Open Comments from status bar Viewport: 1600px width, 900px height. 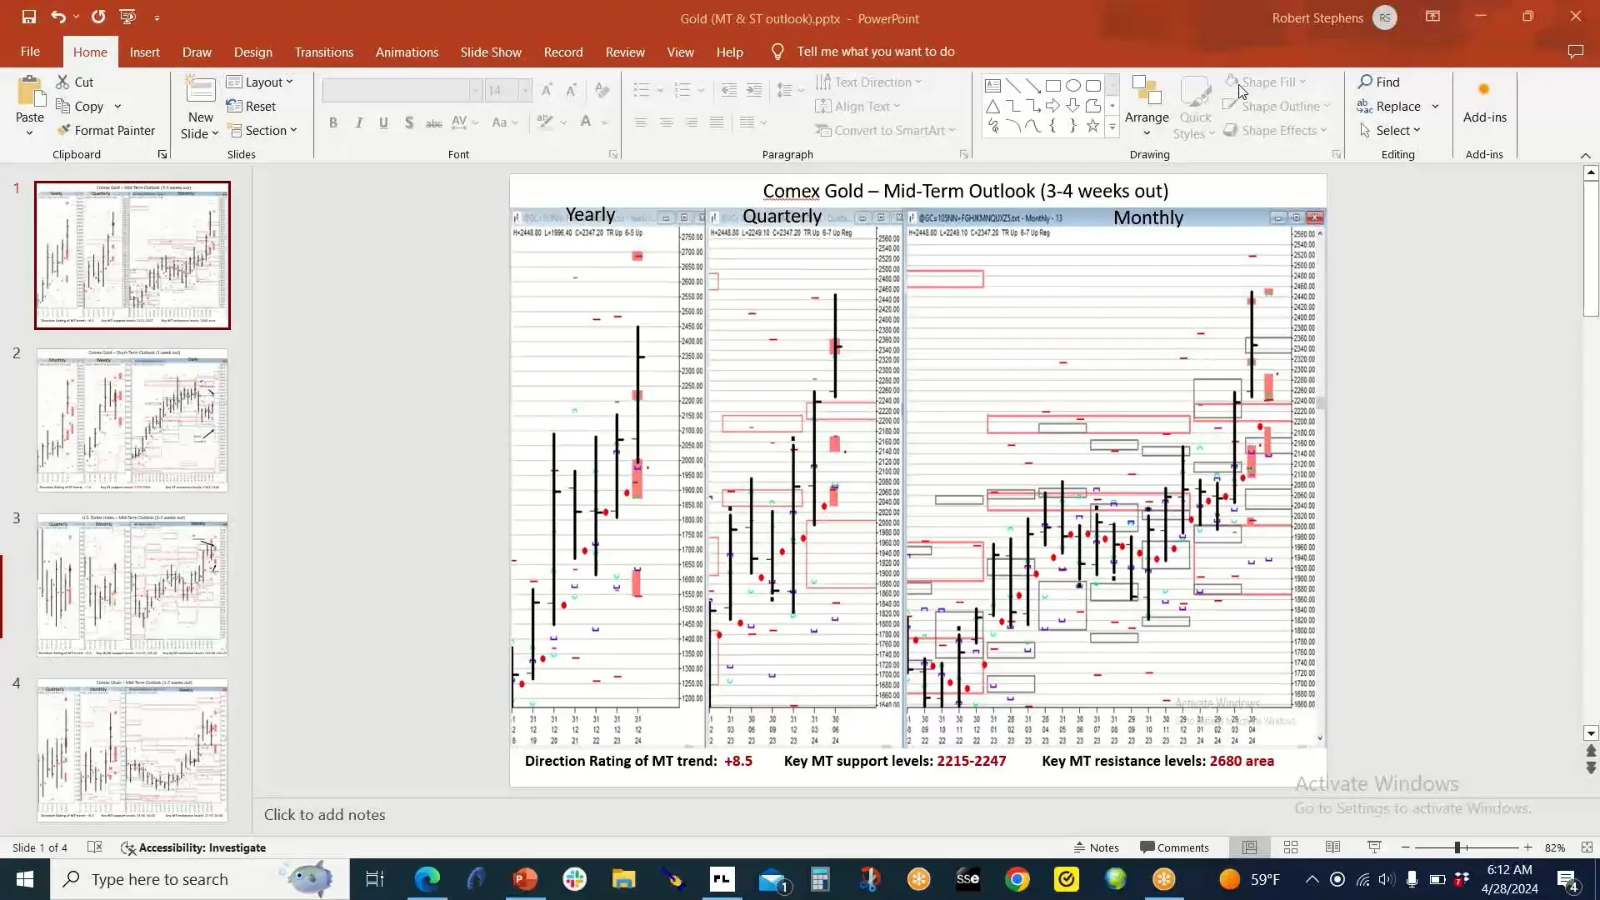tap(1174, 847)
